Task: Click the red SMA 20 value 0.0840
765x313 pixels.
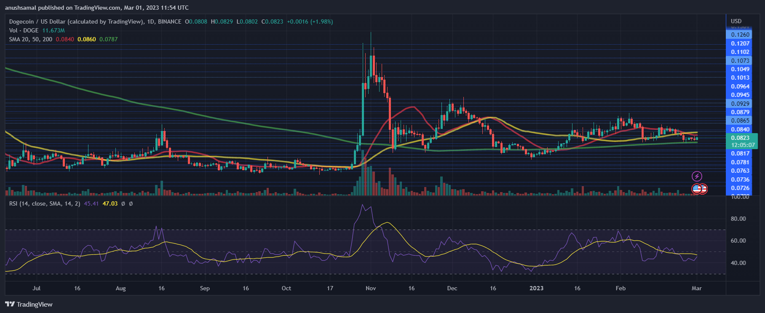Action: 65,39
